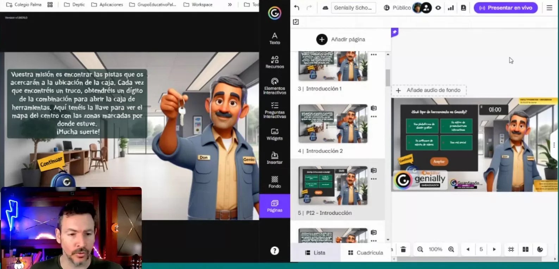Click the user profile avatar
This screenshot has width=559, height=269.
(417, 8)
